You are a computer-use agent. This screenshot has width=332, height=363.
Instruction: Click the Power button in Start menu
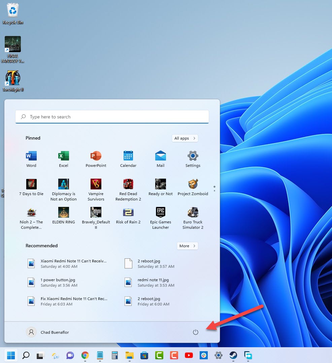click(x=196, y=332)
